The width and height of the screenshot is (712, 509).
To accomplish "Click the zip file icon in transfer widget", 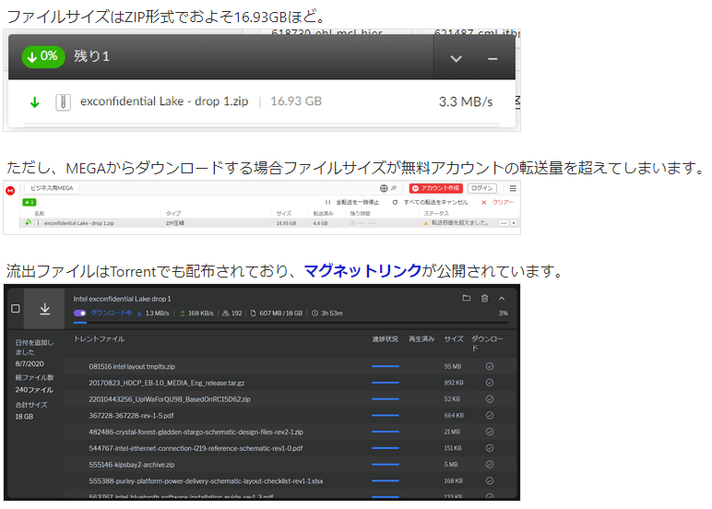I will point(63,101).
